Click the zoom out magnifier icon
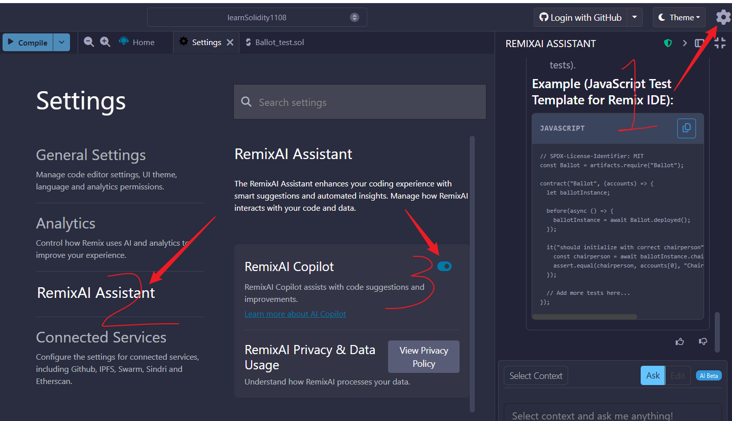This screenshot has height=421, width=732. coord(89,42)
